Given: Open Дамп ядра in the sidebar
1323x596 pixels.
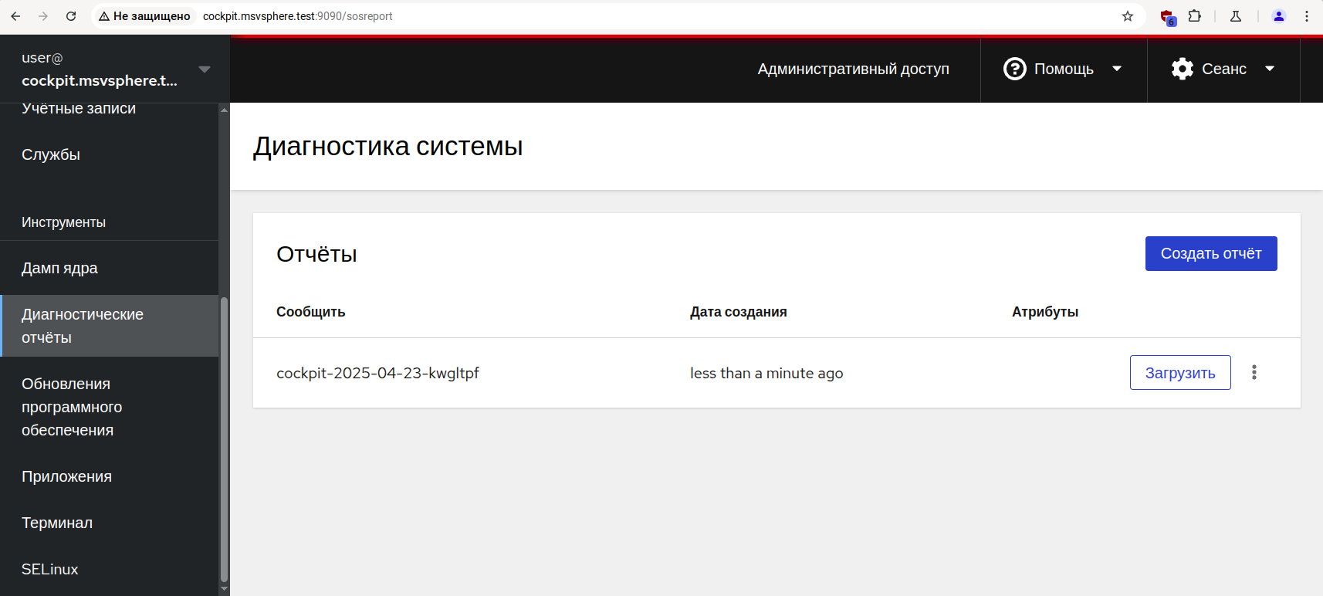Looking at the screenshot, I should (59, 268).
